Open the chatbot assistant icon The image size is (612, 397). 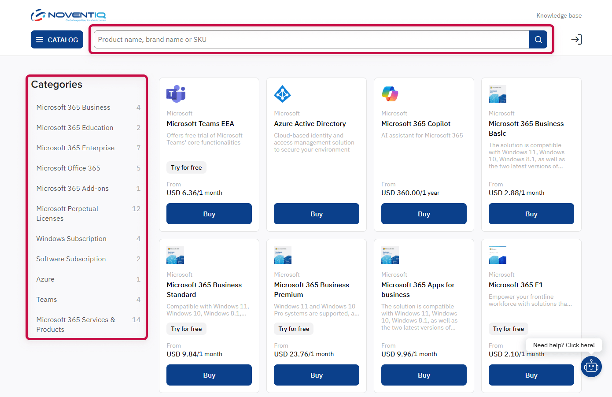point(591,366)
